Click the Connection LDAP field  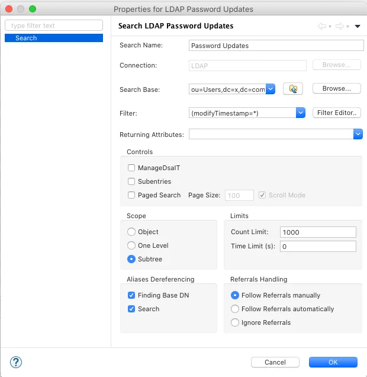247,65
